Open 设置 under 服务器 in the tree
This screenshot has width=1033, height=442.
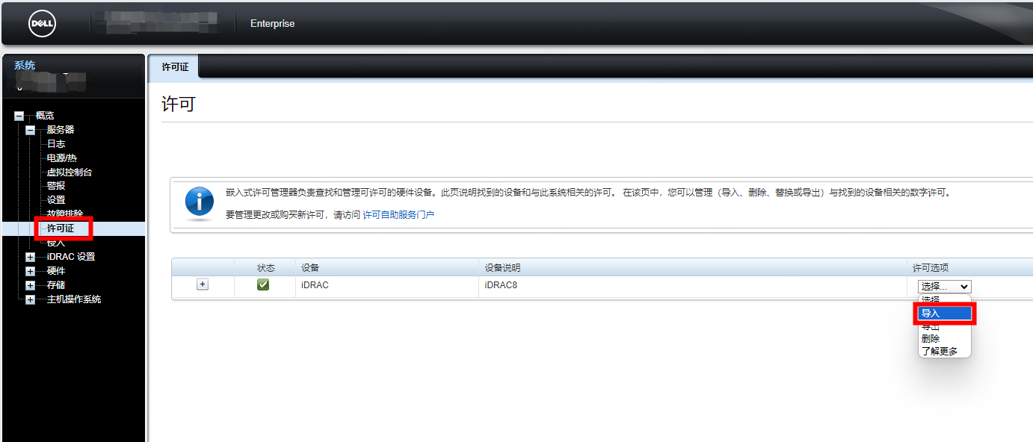56,200
